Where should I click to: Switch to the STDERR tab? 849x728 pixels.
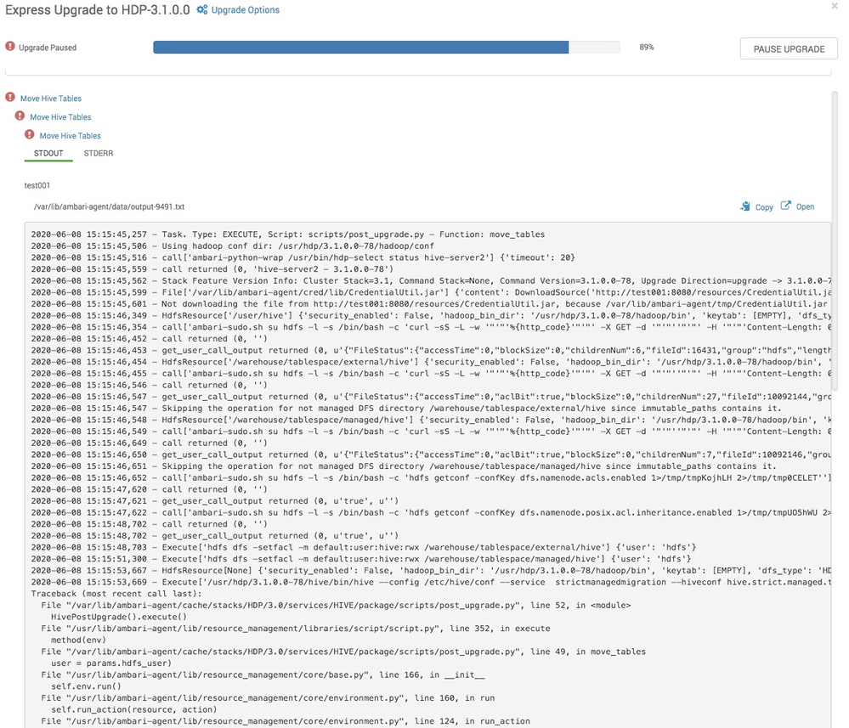point(99,153)
